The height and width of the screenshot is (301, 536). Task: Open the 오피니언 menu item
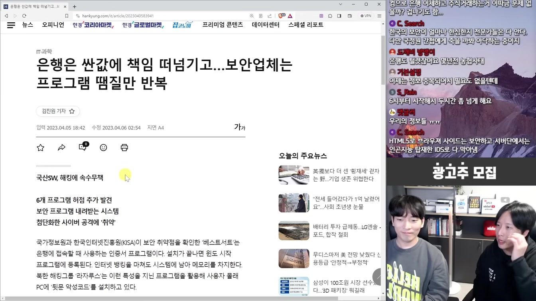[x=53, y=25]
